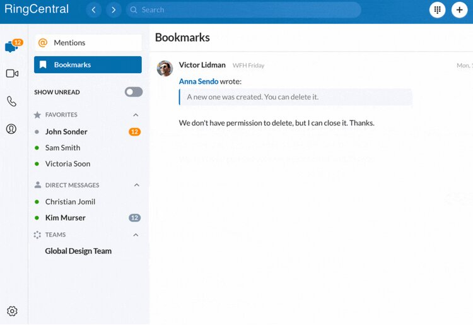Open Global Design Team conversation
The width and height of the screenshot is (473, 325).
click(x=78, y=251)
